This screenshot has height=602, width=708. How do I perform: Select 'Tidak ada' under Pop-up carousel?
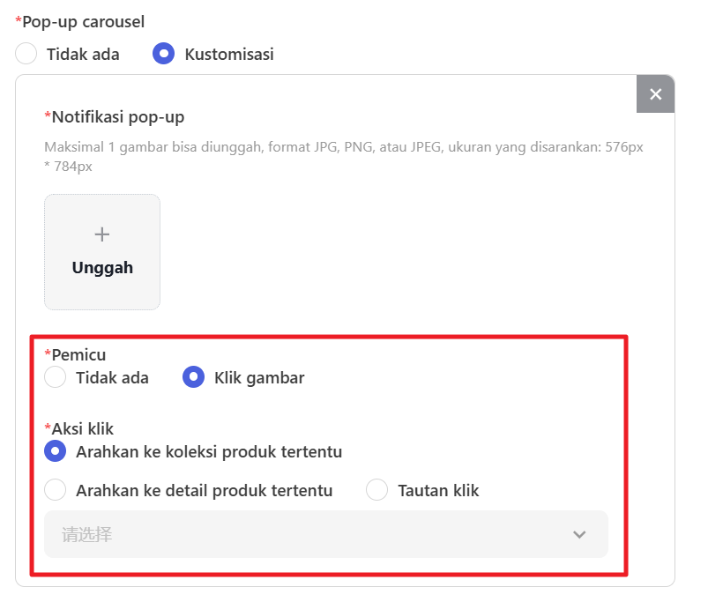click(x=26, y=54)
